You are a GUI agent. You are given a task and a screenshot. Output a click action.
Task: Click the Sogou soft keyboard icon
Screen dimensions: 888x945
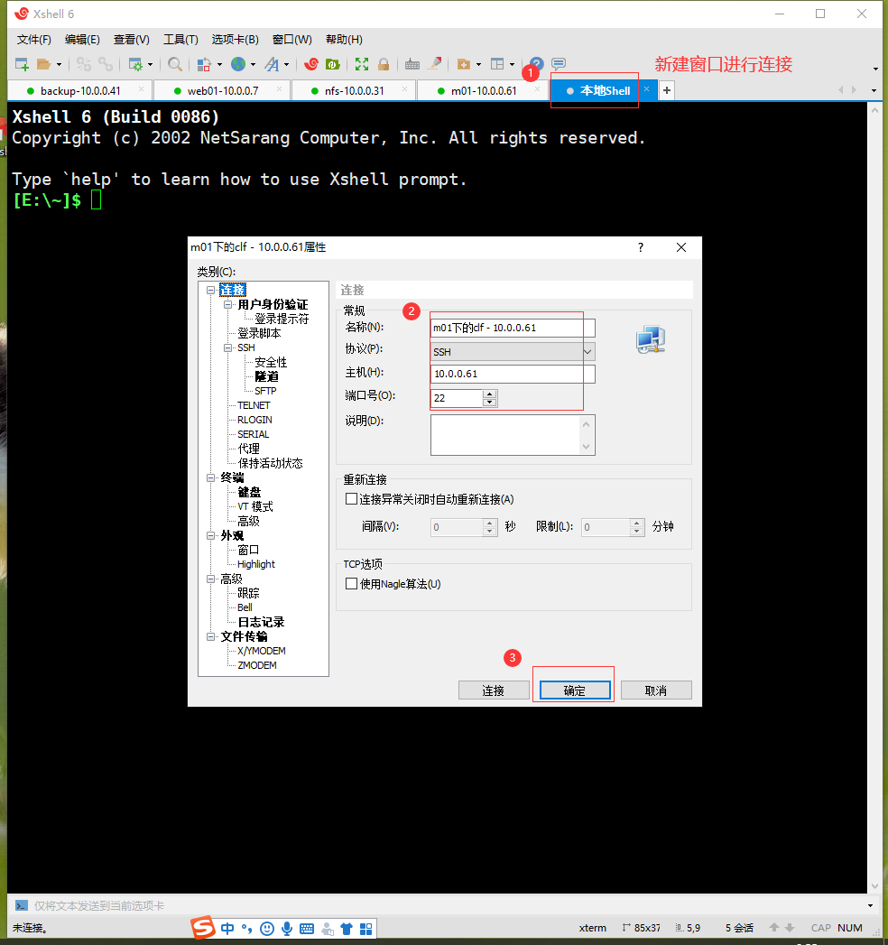tap(307, 928)
